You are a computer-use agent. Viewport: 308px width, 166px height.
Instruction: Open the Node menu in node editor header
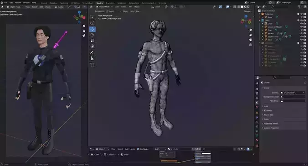133,149
